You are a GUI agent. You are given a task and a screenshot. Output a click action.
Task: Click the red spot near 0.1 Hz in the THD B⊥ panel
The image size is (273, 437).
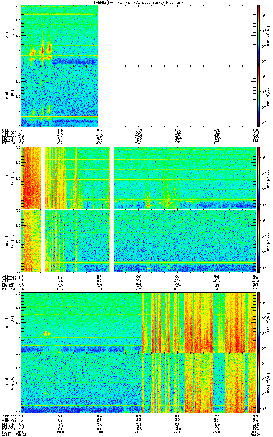(149, 206)
